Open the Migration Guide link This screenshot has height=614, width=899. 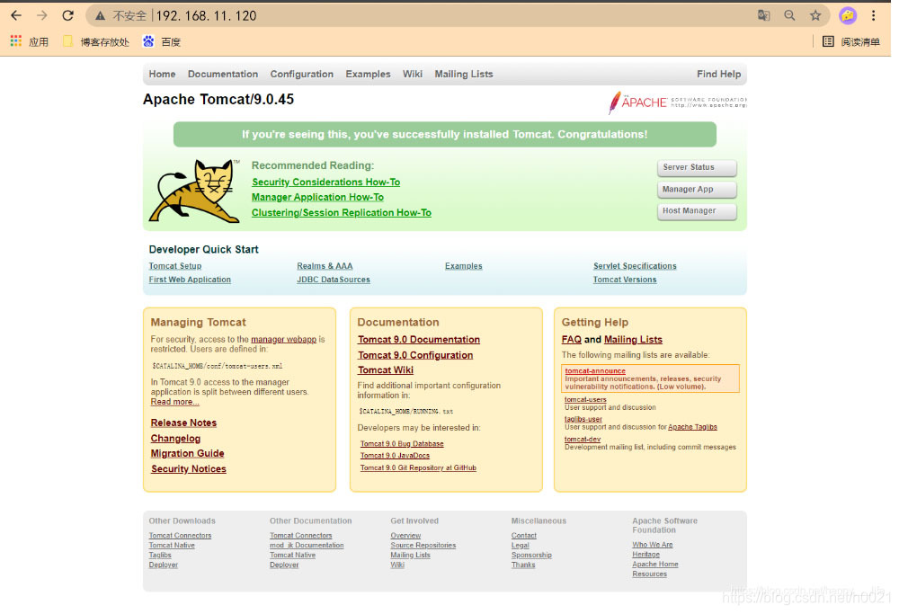point(187,453)
